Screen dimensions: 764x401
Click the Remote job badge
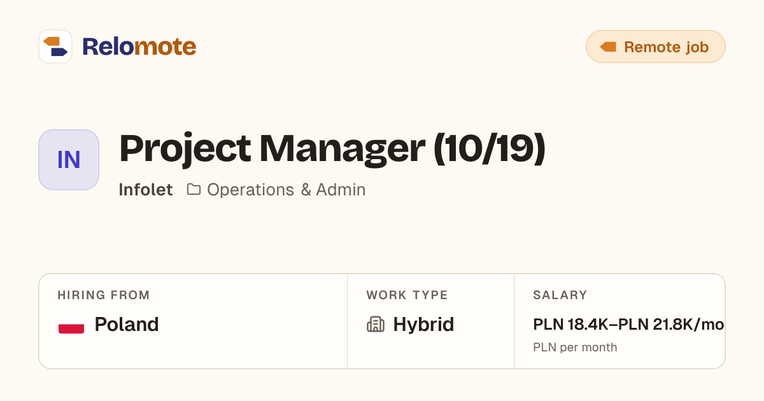(x=656, y=46)
